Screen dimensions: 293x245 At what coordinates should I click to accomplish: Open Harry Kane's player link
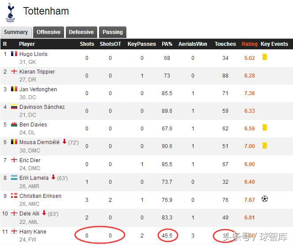tap(33, 232)
